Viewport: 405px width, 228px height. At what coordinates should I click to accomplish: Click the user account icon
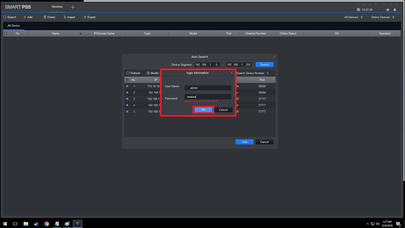coord(358,5)
